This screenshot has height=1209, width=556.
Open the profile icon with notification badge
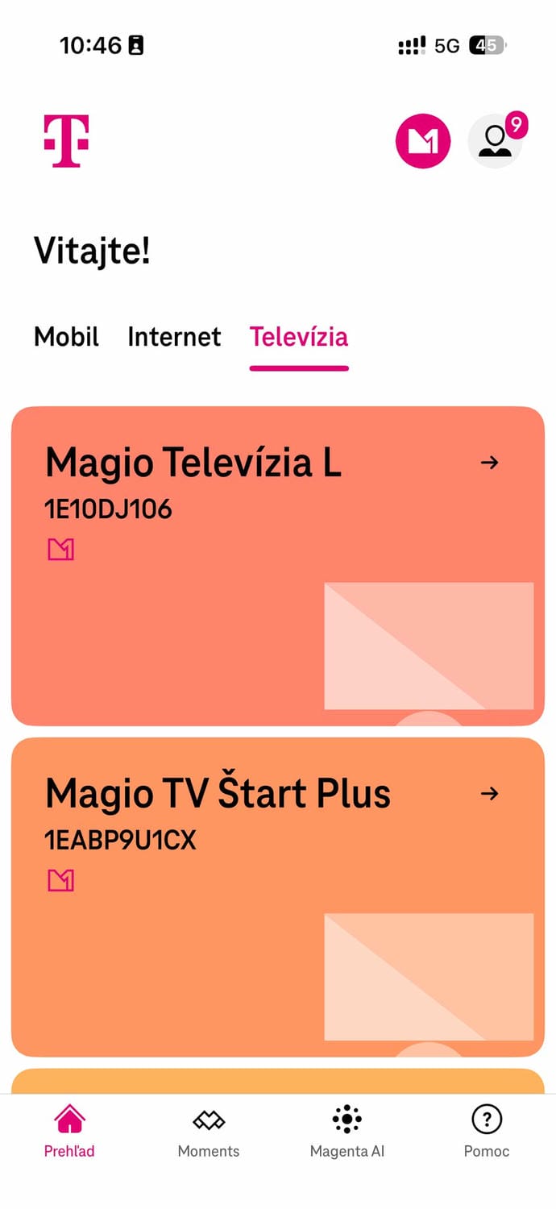pos(494,141)
